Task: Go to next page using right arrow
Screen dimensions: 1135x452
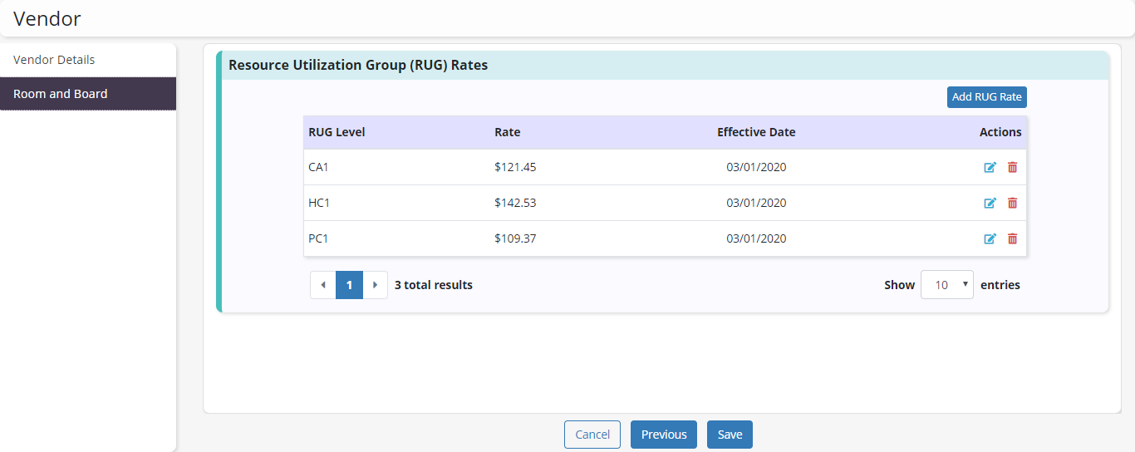Action: (x=376, y=285)
